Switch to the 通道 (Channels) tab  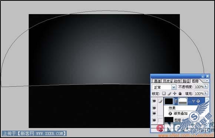click(157, 81)
